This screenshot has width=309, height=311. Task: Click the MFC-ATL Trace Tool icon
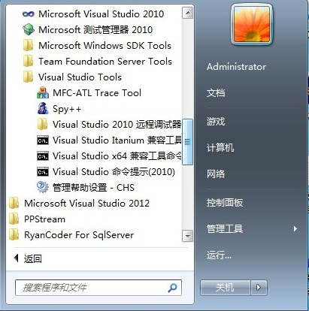(x=43, y=93)
